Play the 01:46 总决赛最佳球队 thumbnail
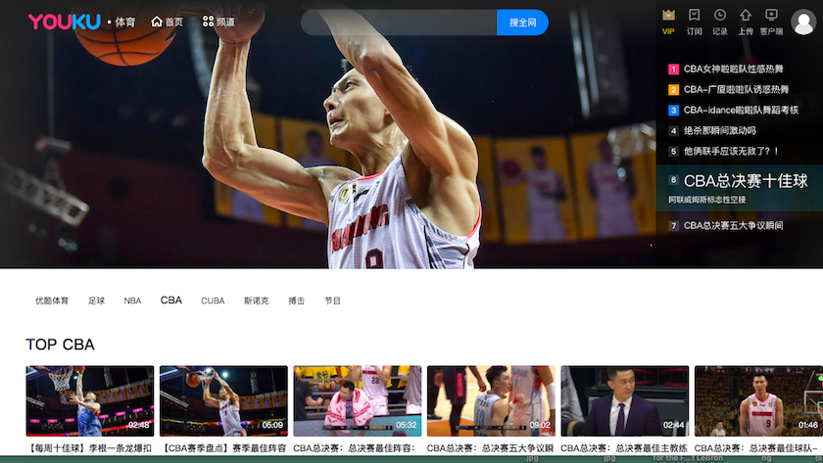 pyautogui.click(x=758, y=401)
